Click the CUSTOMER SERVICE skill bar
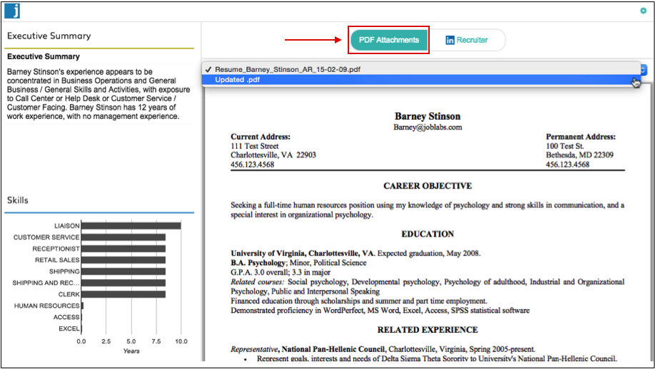 (123, 237)
